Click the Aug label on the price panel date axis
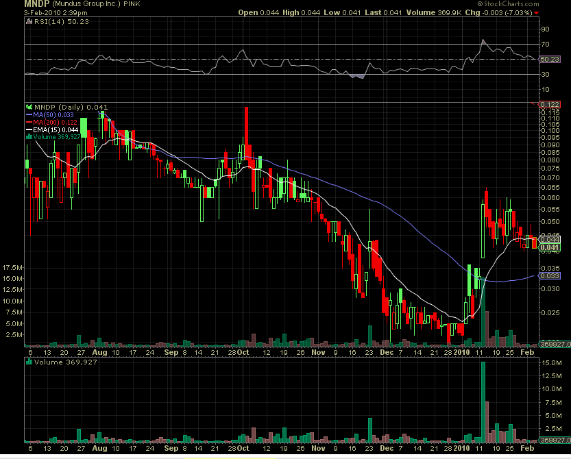Viewport: 571px width, 459px height. [99, 352]
